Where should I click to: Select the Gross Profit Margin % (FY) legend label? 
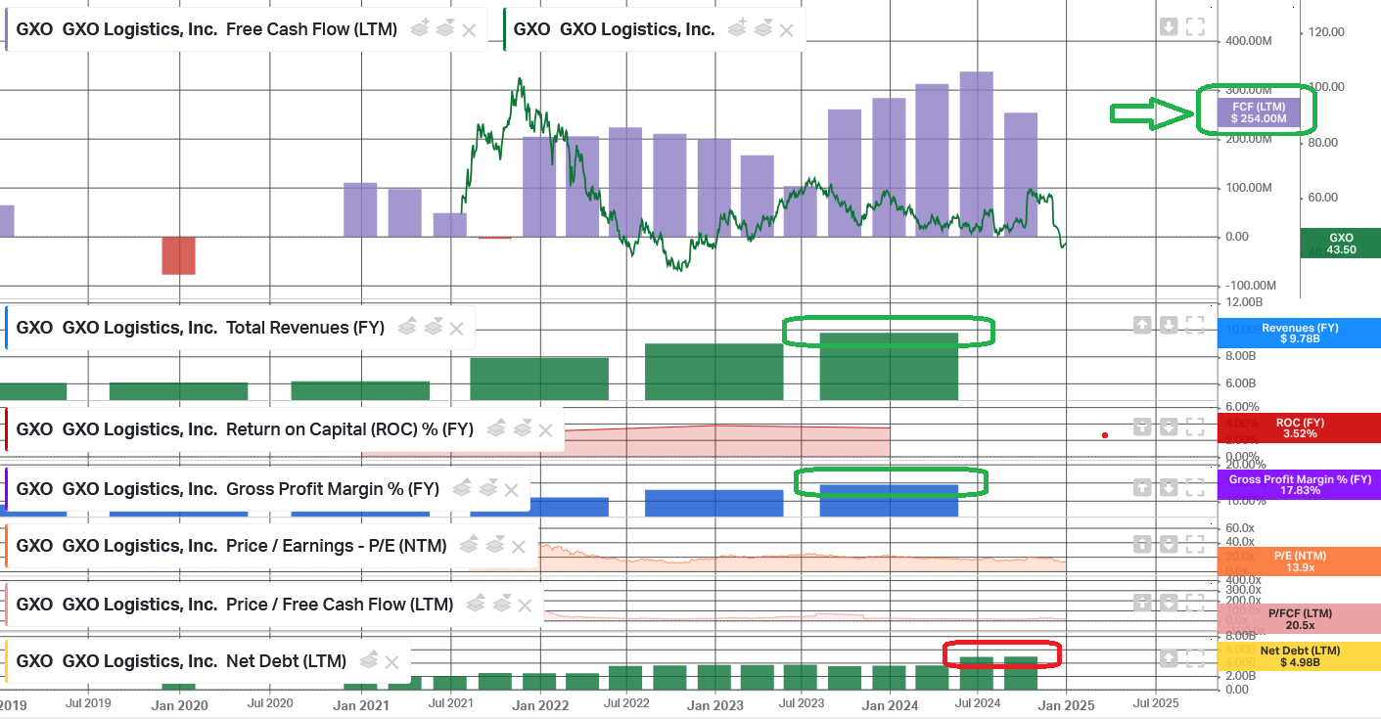(228, 488)
